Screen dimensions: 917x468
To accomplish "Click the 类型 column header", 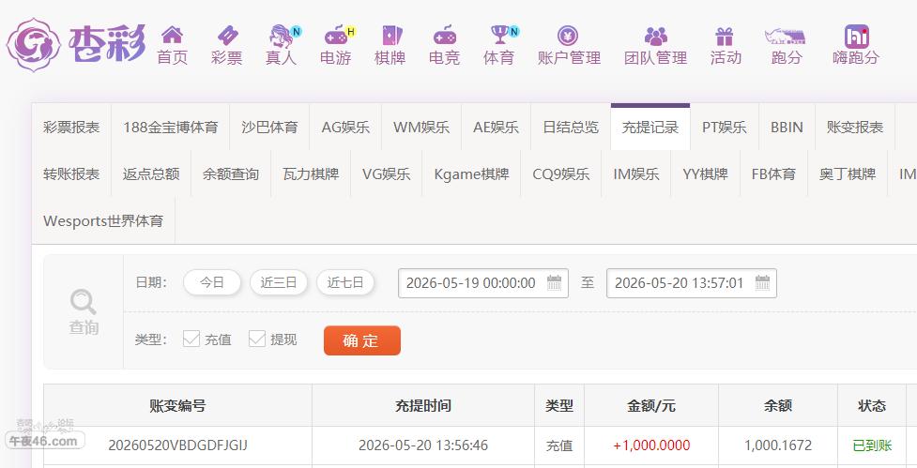I will [x=559, y=405].
